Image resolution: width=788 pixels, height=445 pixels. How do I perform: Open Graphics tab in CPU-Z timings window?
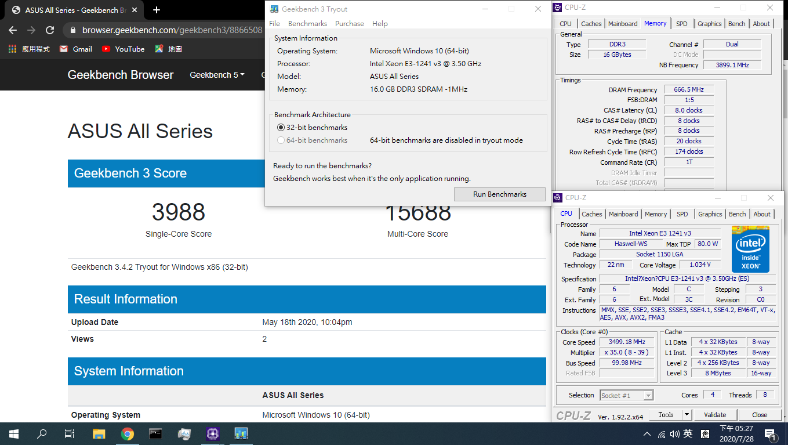(x=709, y=24)
